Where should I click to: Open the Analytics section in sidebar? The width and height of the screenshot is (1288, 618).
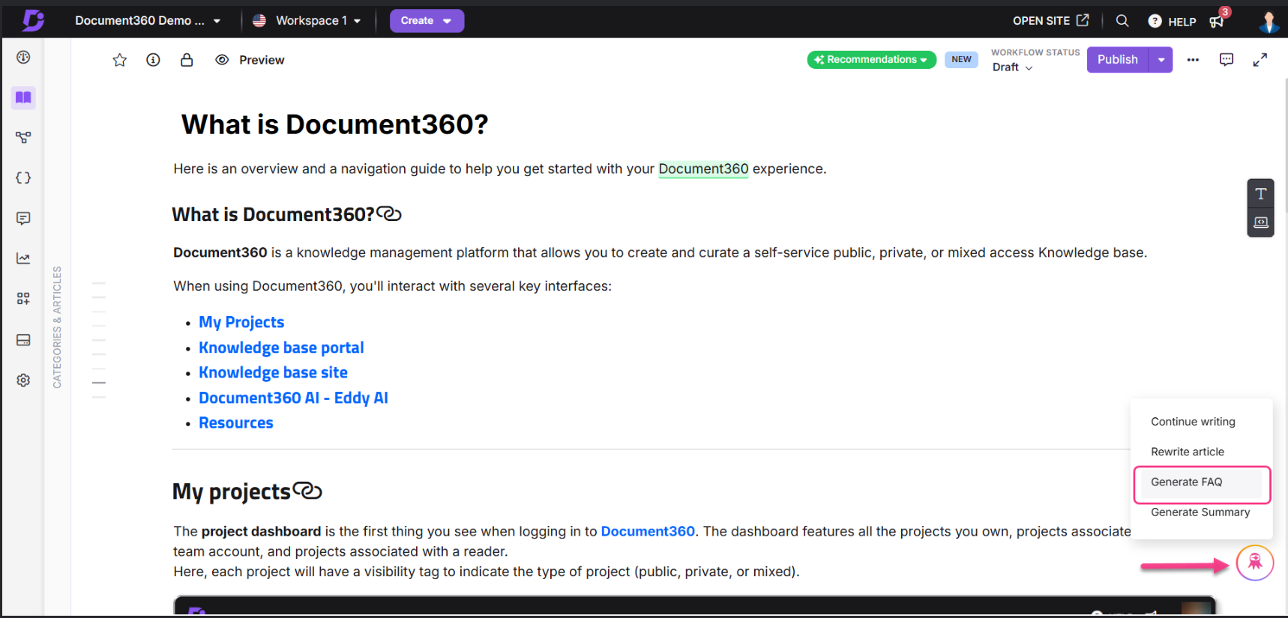click(23, 258)
